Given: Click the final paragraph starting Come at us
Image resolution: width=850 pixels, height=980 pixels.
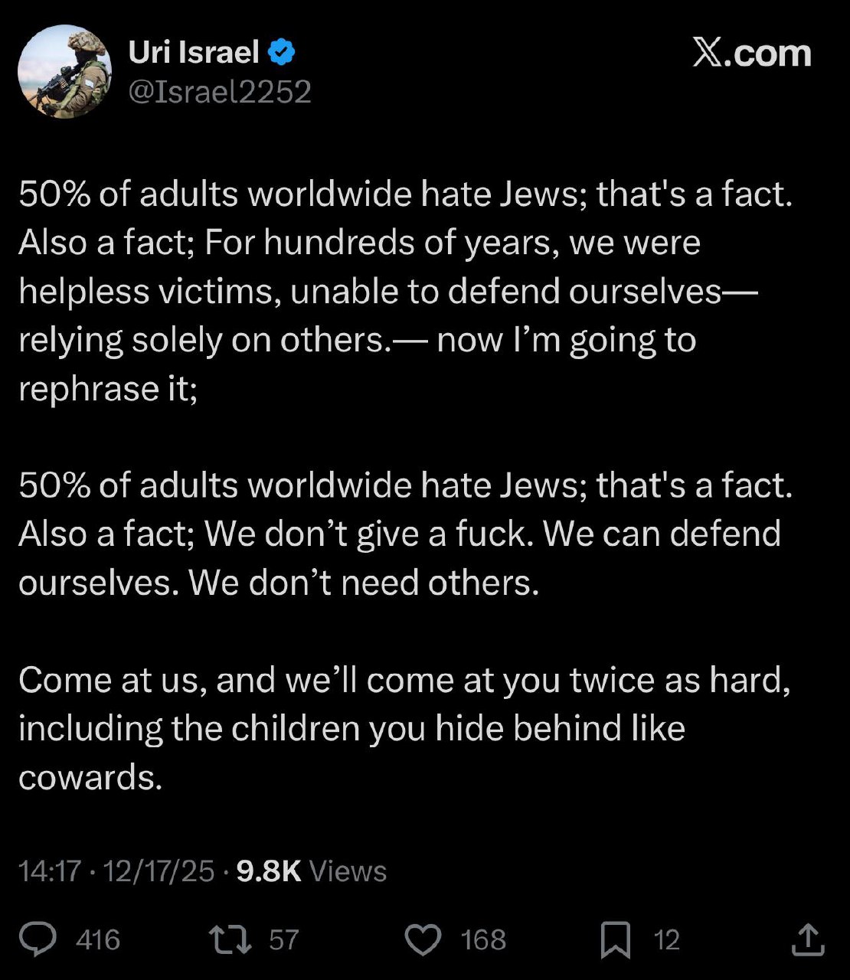Looking at the screenshot, I should tap(383, 727).
